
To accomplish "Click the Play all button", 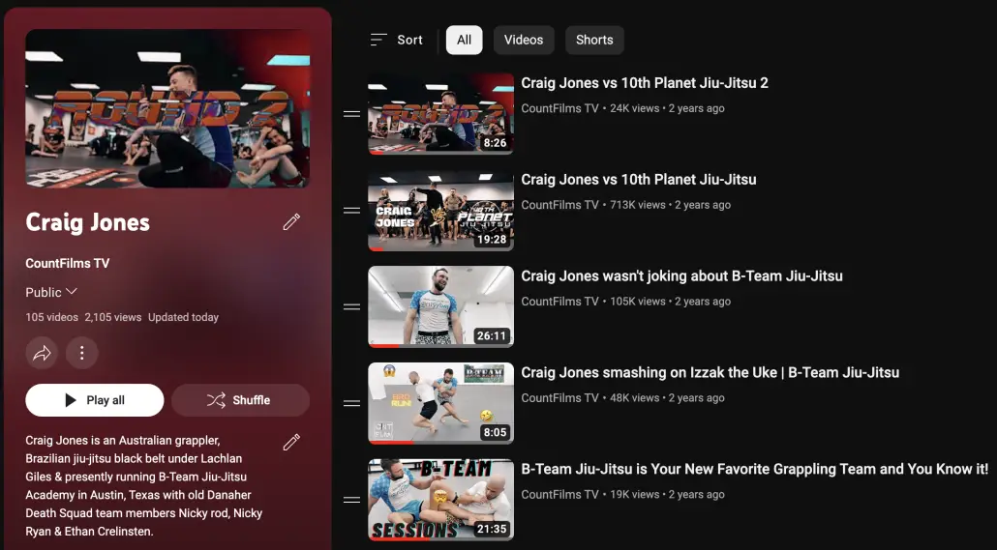I will 95,400.
